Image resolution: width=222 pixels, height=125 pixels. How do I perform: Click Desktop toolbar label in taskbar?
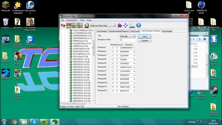point(192,122)
